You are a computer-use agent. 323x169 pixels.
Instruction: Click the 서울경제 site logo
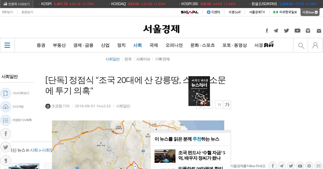(x=161, y=29)
